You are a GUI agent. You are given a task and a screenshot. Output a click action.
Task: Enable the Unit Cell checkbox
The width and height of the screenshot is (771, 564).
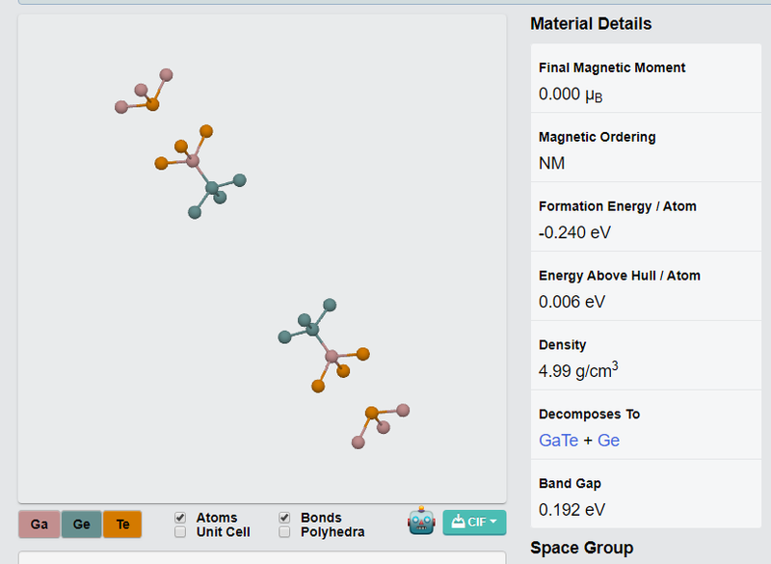pyautogui.click(x=180, y=532)
